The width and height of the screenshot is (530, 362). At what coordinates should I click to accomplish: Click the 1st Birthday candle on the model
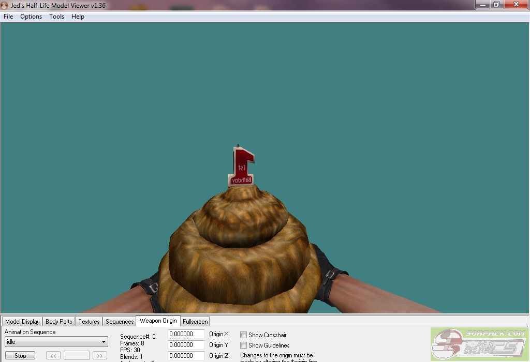point(241,167)
